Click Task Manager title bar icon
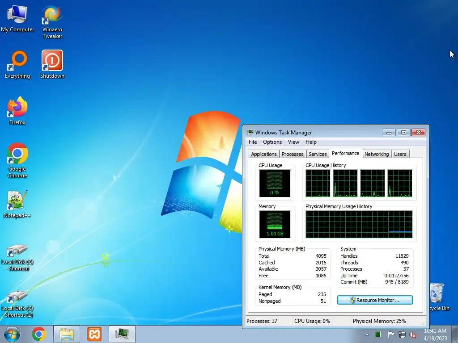Screen dimensions: 458x343 point(250,132)
